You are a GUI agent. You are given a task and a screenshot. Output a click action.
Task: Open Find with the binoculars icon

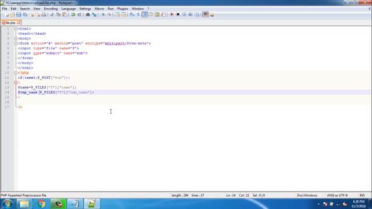(x=88, y=15)
